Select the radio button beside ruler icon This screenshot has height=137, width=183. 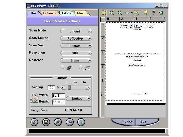pyautogui.click(x=80, y=67)
